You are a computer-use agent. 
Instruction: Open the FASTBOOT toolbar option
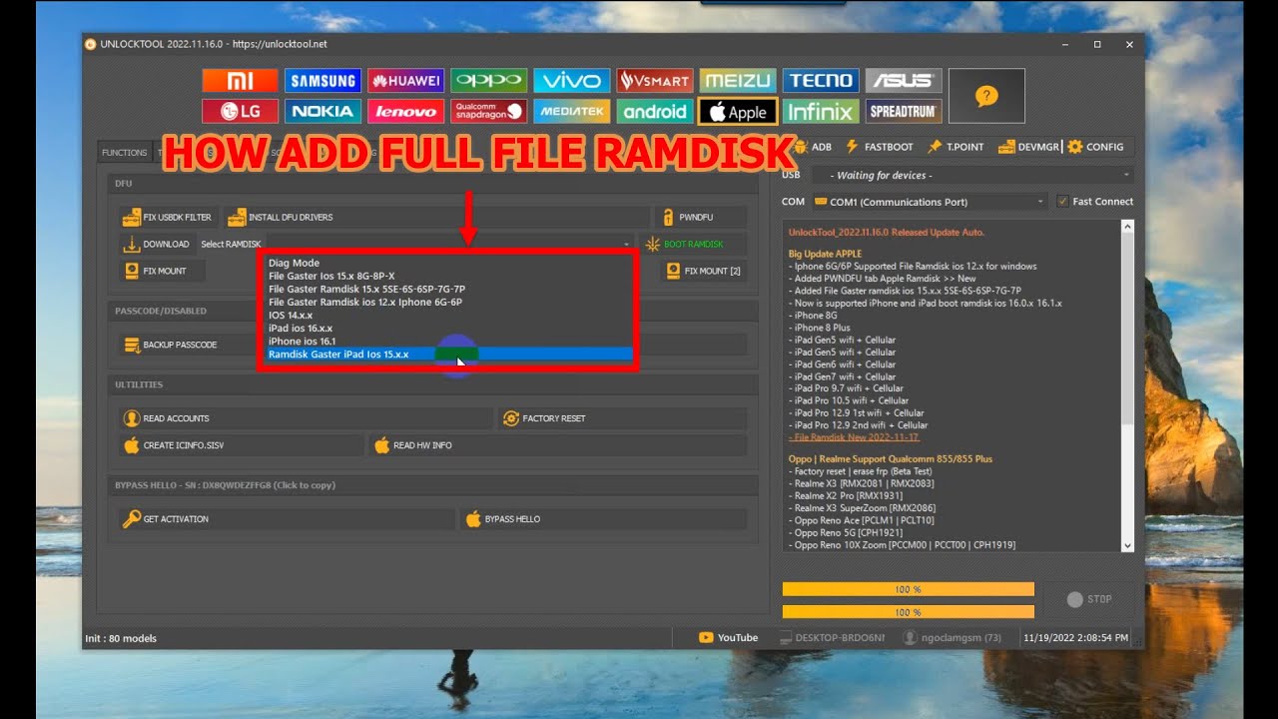(879, 147)
